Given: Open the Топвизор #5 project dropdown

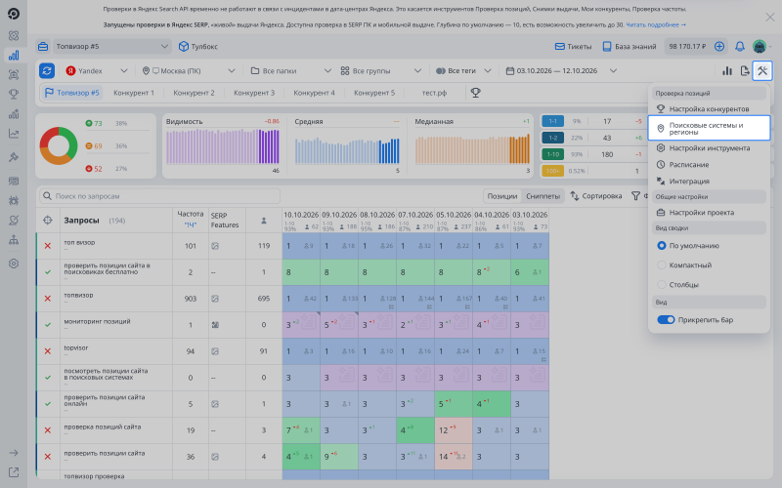Looking at the screenshot, I should [x=111, y=46].
